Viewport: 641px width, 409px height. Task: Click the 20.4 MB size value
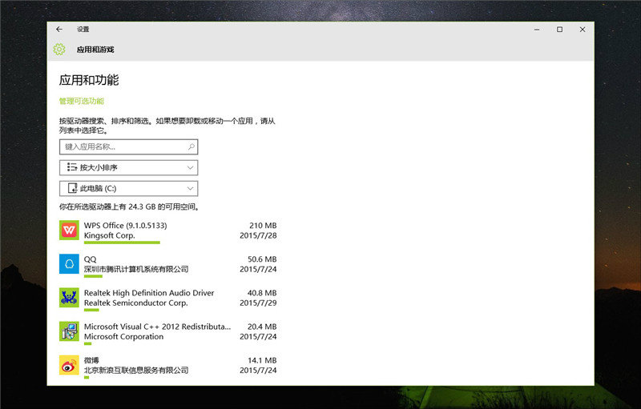click(x=262, y=327)
